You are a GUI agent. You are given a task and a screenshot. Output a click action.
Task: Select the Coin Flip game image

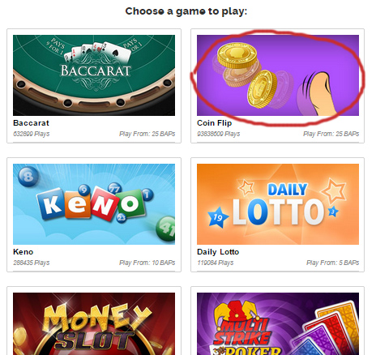pos(278,75)
